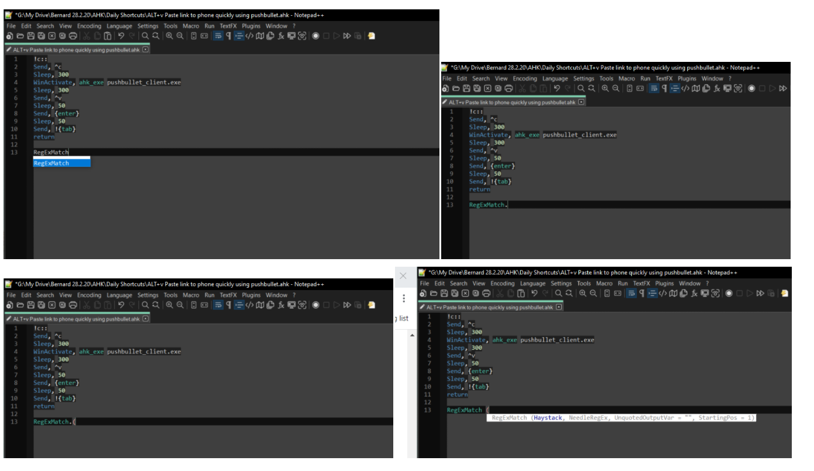Viewport: 814px width, 471px height.
Task: Click Sync vertical scrolling icon in call-tip window
Action: click(607, 293)
